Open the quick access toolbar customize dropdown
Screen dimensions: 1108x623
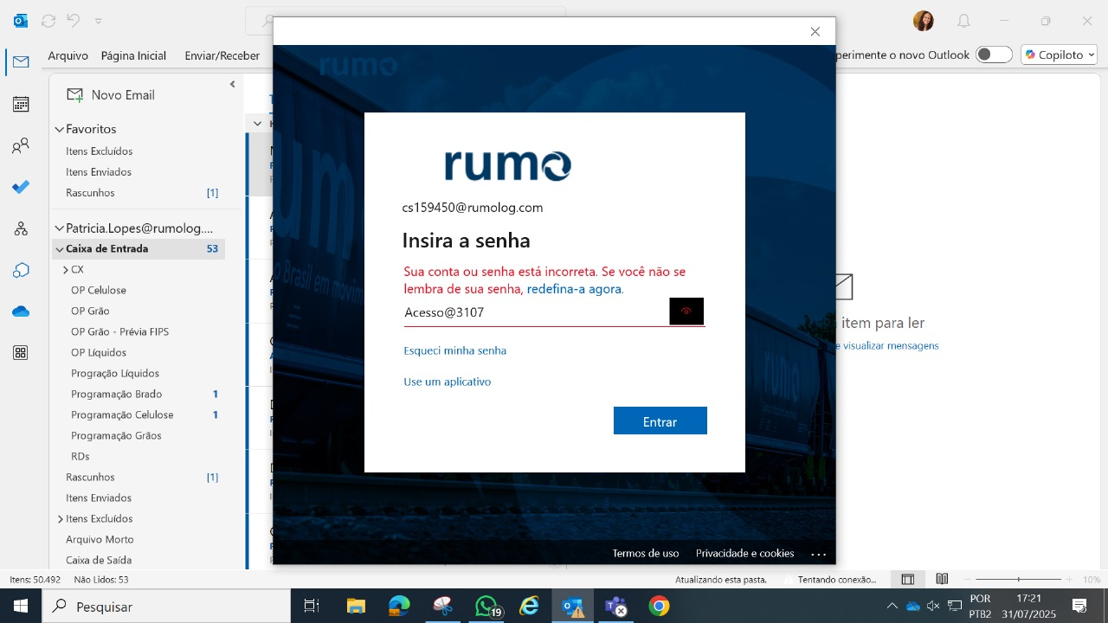(99, 21)
